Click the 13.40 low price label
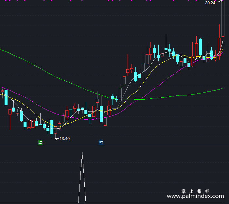Image resolution: width=229 pixels, height=204 pixels. tap(64, 138)
